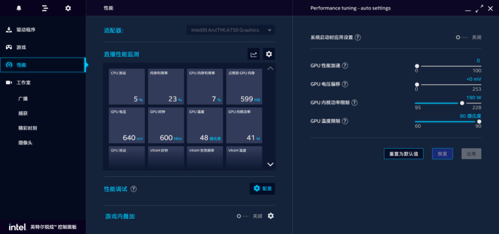This screenshot has width=499, height=234.
Task: Show help for GPU 电压偏移
Action: click(345, 84)
